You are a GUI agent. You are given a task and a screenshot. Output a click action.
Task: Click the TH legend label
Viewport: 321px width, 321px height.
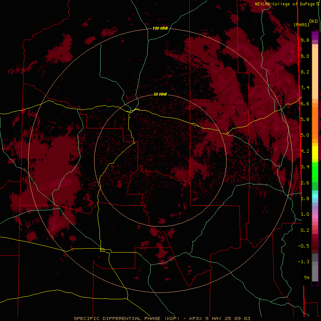(306, 278)
